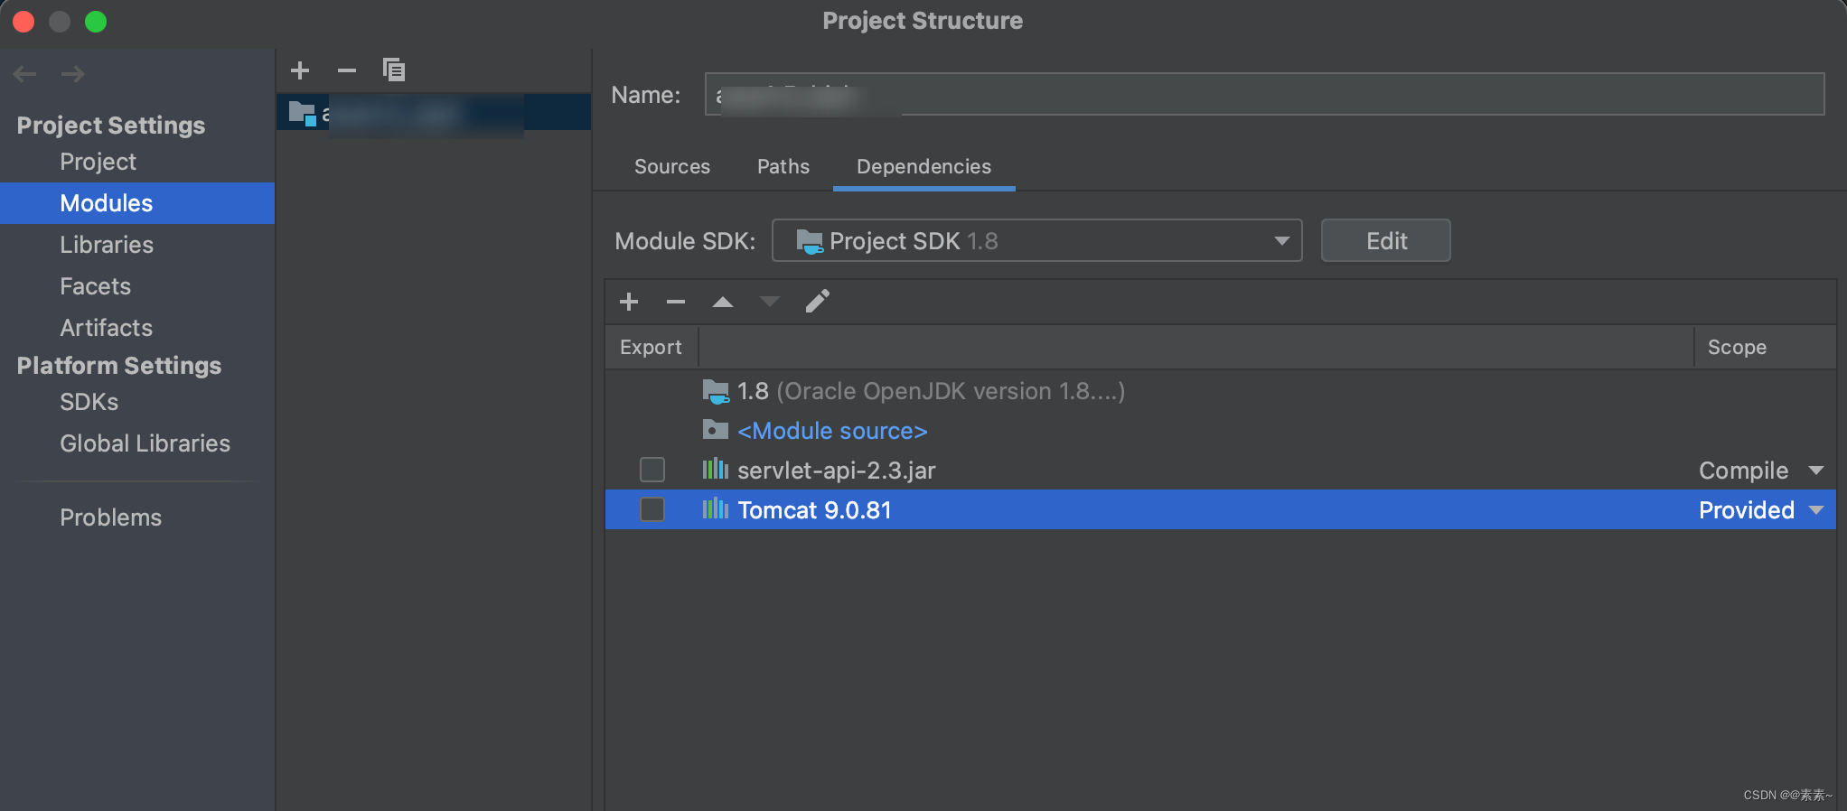Screen dimensions: 1847x811
Task: Remove selected module with minus icon
Action: (x=347, y=70)
